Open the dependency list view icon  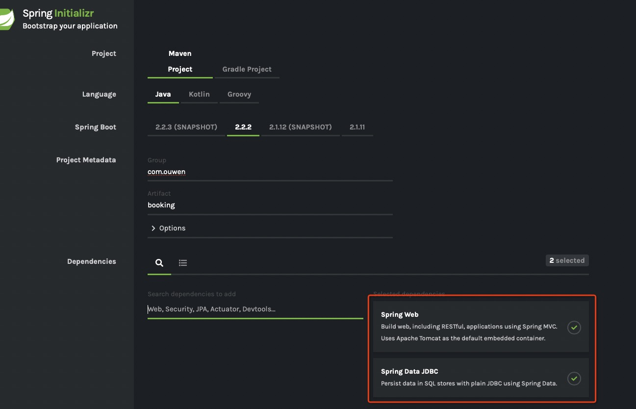[x=182, y=263]
